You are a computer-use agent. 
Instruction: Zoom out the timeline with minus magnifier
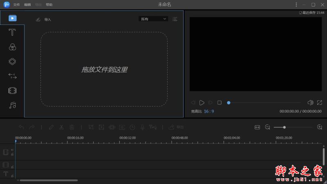268,127
